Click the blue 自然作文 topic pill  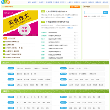pos(11,97)
